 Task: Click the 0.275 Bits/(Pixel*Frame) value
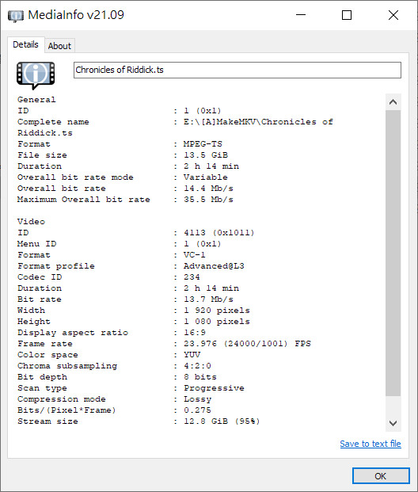pos(197,410)
